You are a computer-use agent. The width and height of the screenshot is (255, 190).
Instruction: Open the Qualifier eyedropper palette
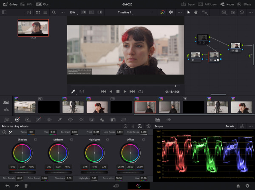pos(60,119)
